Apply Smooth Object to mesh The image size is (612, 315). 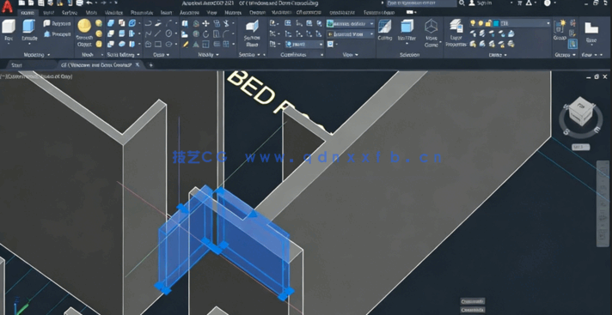(x=84, y=33)
